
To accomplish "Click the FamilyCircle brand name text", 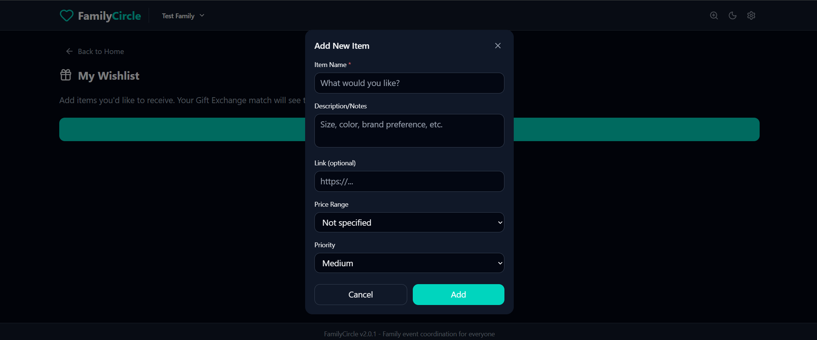I will click(x=110, y=16).
